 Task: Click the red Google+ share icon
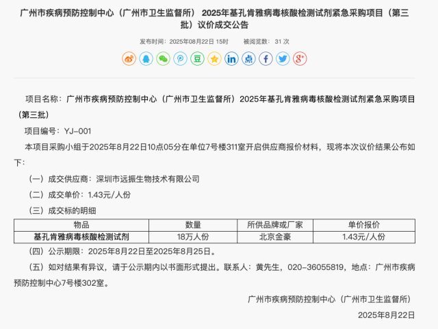[x=300, y=59]
